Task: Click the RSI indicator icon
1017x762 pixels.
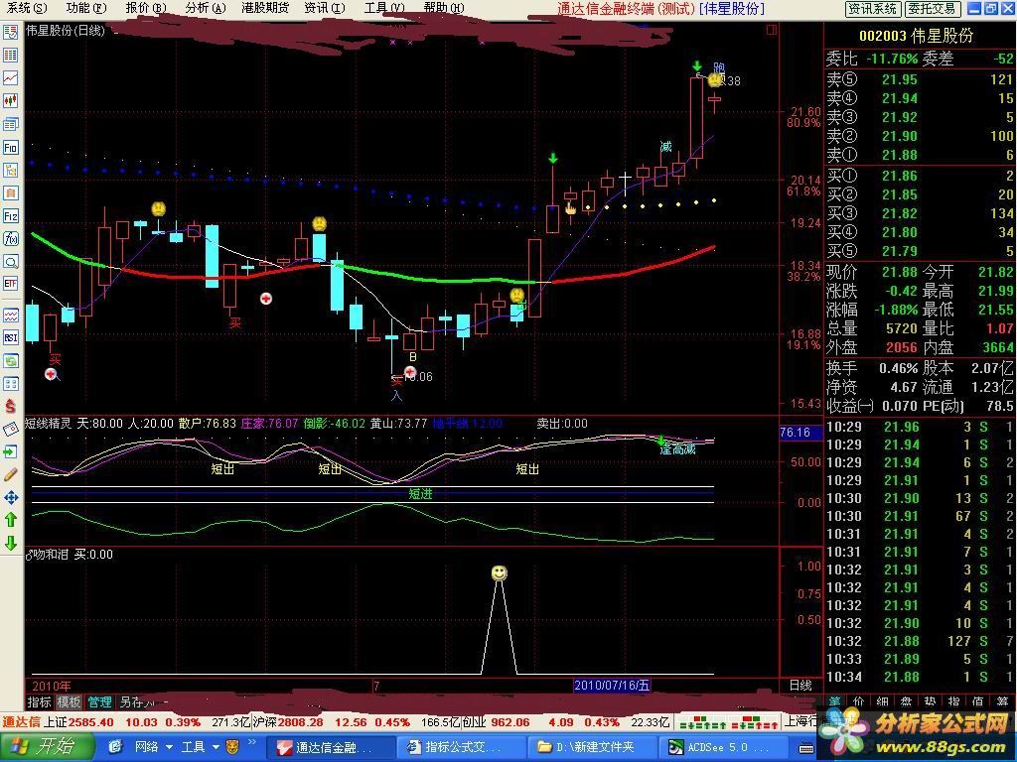Action: pyautogui.click(x=10, y=337)
